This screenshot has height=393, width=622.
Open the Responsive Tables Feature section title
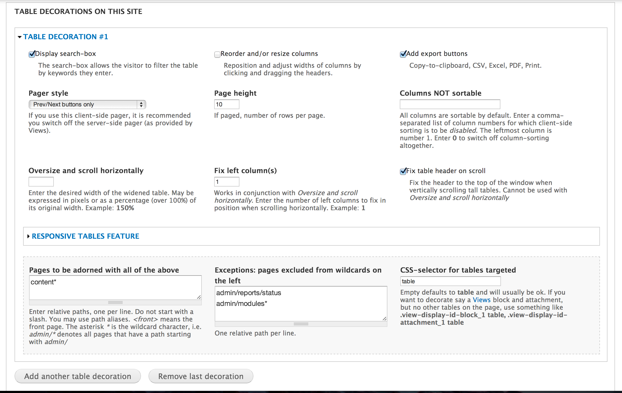85,236
